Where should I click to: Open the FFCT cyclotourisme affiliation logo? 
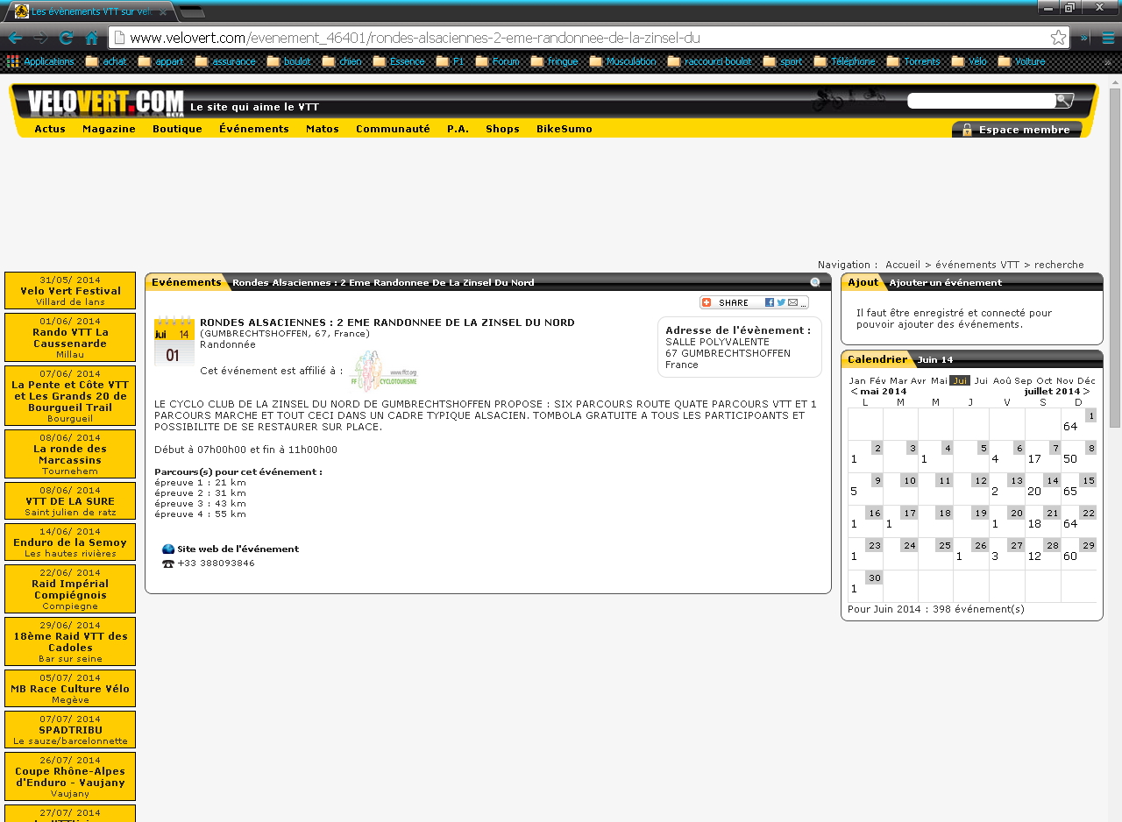(383, 371)
